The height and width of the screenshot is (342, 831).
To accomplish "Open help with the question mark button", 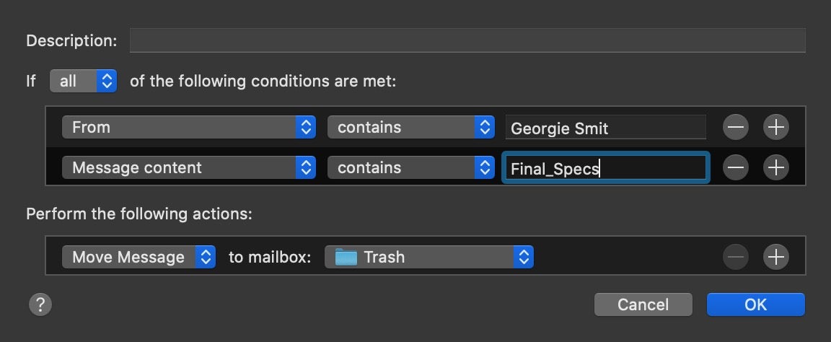I will [x=40, y=304].
